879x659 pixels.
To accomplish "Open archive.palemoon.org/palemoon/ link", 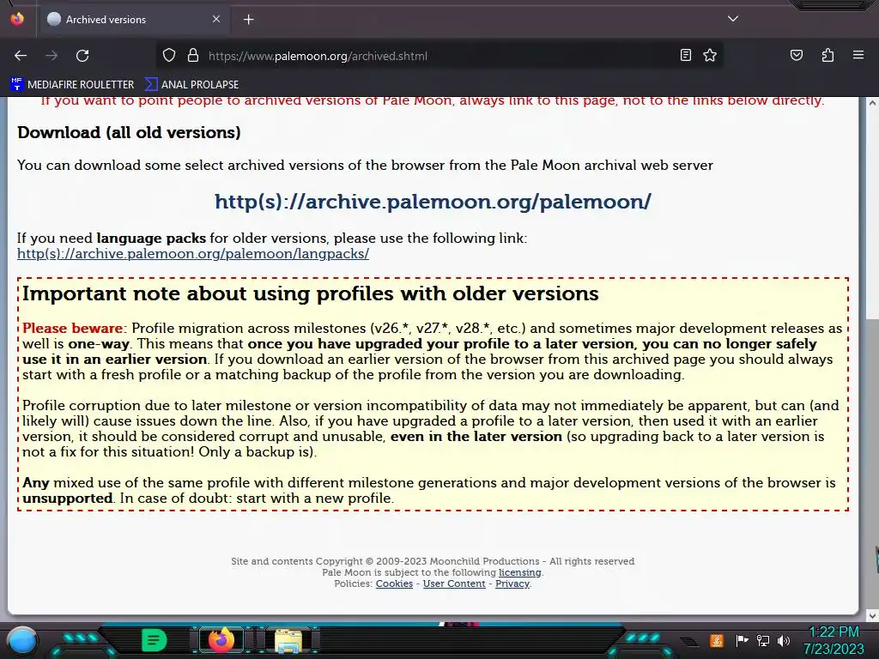I will (433, 201).
